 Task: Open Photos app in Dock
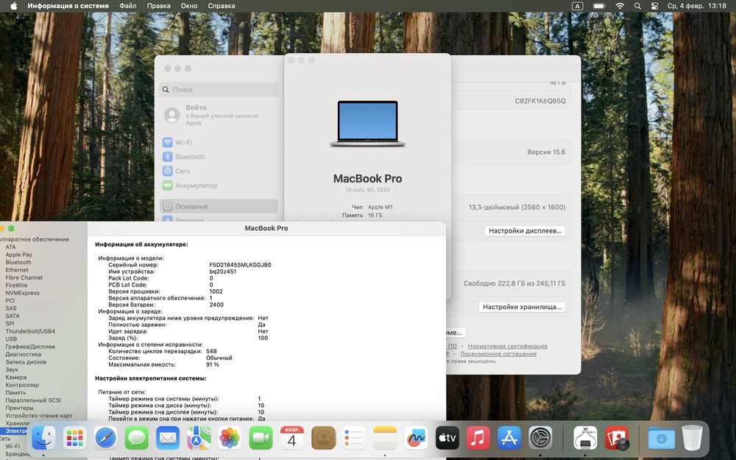coord(230,439)
